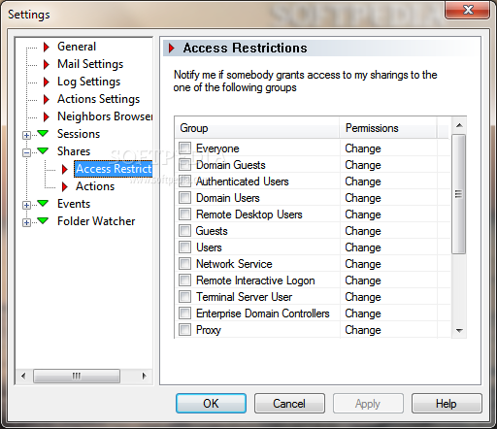The image size is (497, 429).
Task: Open the General settings page
Action: tap(77, 47)
